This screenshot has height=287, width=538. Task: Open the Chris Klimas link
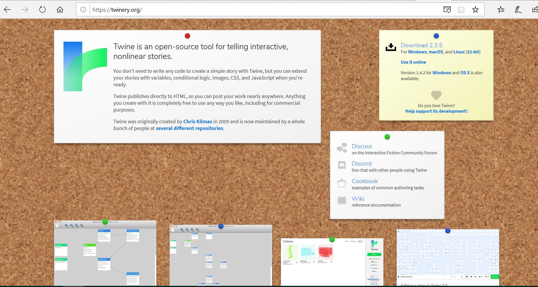pyautogui.click(x=197, y=121)
